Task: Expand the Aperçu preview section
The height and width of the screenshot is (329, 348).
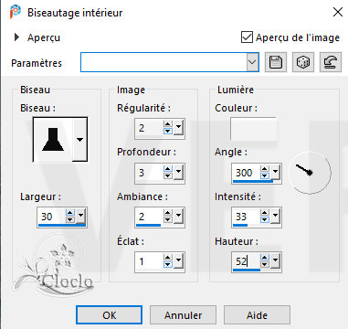Action: coord(17,37)
